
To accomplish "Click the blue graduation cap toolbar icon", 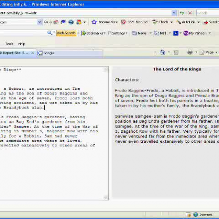I will [63, 22].
